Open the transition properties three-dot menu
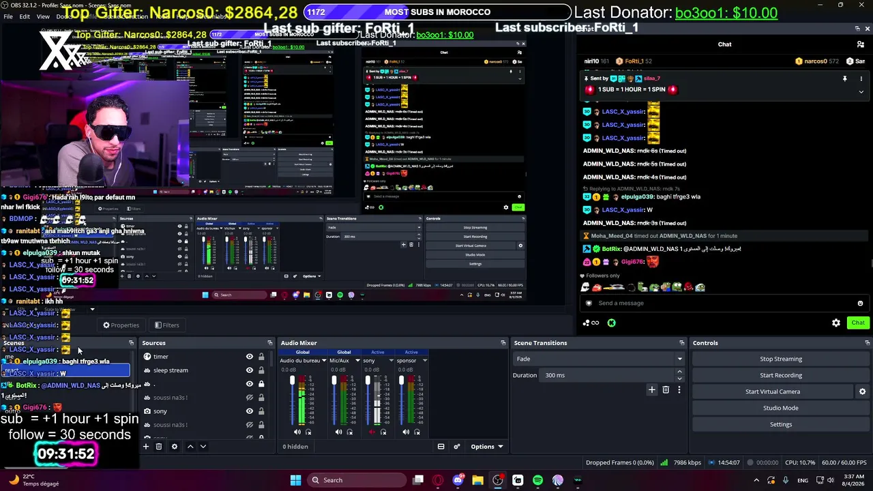This screenshot has height=491, width=873. (679, 390)
